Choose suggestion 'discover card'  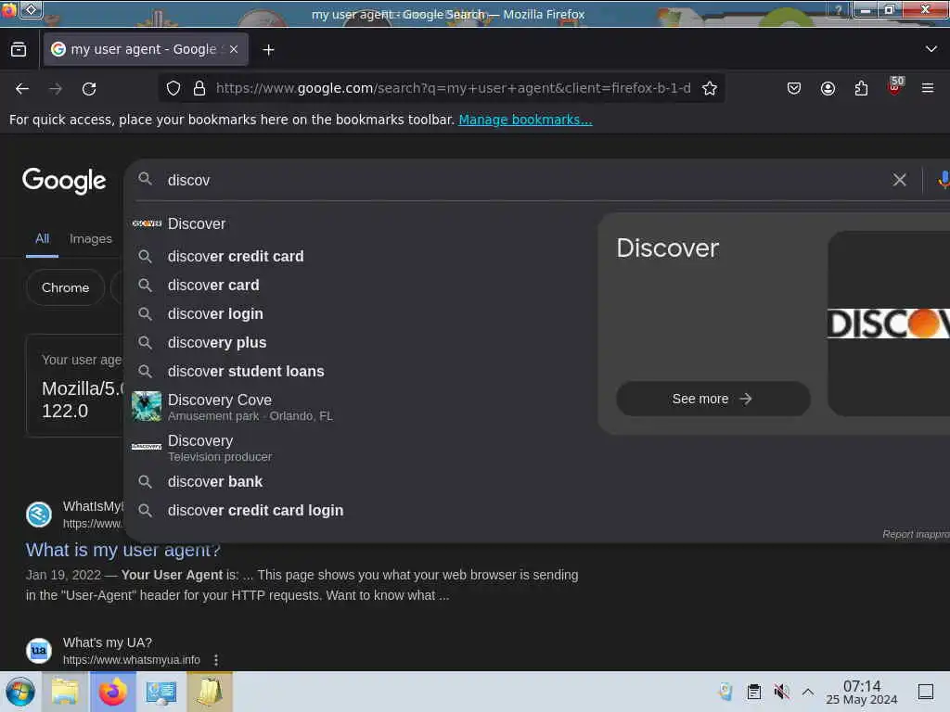[x=360, y=286]
